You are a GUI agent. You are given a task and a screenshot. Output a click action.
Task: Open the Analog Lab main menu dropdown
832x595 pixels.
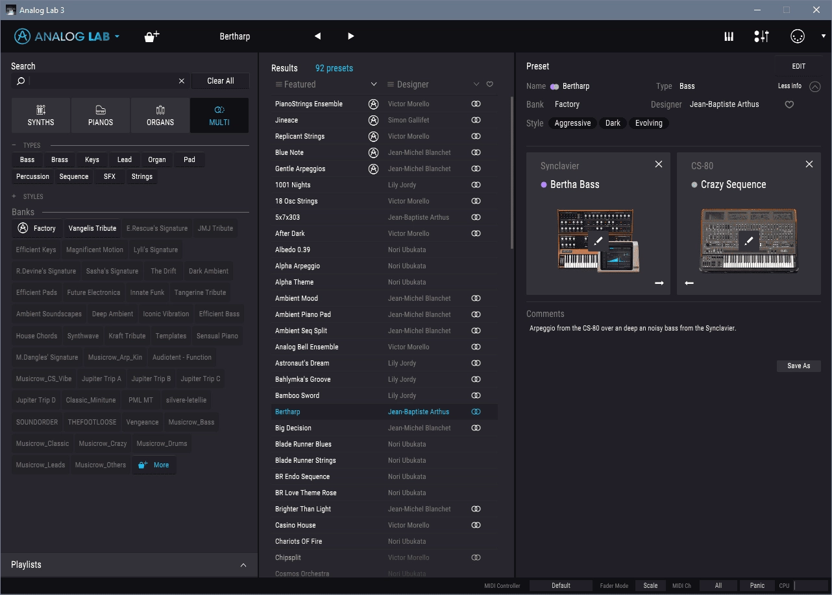coord(117,37)
